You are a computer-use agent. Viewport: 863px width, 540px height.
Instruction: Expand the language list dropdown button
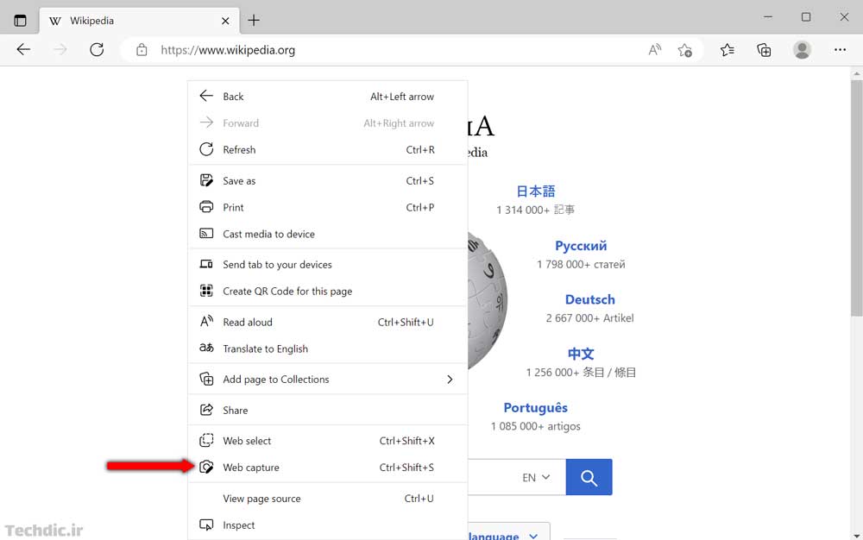click(x=509, y=531)
